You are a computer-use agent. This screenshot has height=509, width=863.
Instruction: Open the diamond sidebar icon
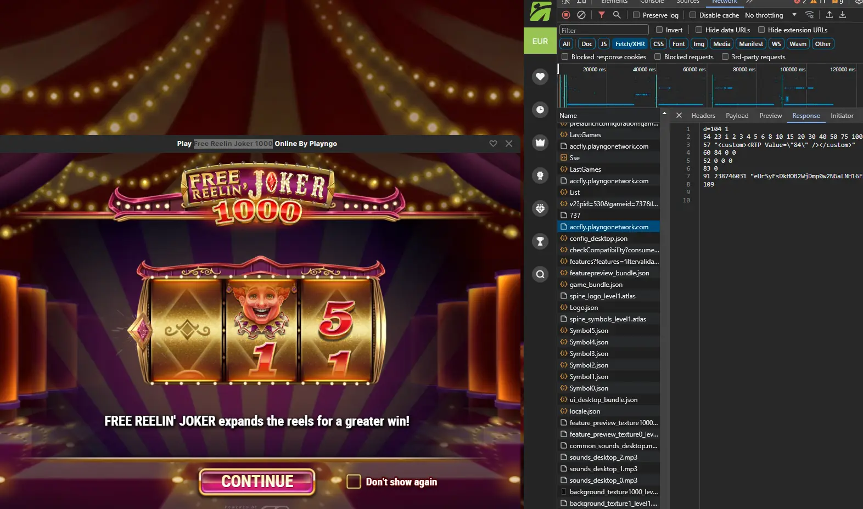[x=540, y=208]
